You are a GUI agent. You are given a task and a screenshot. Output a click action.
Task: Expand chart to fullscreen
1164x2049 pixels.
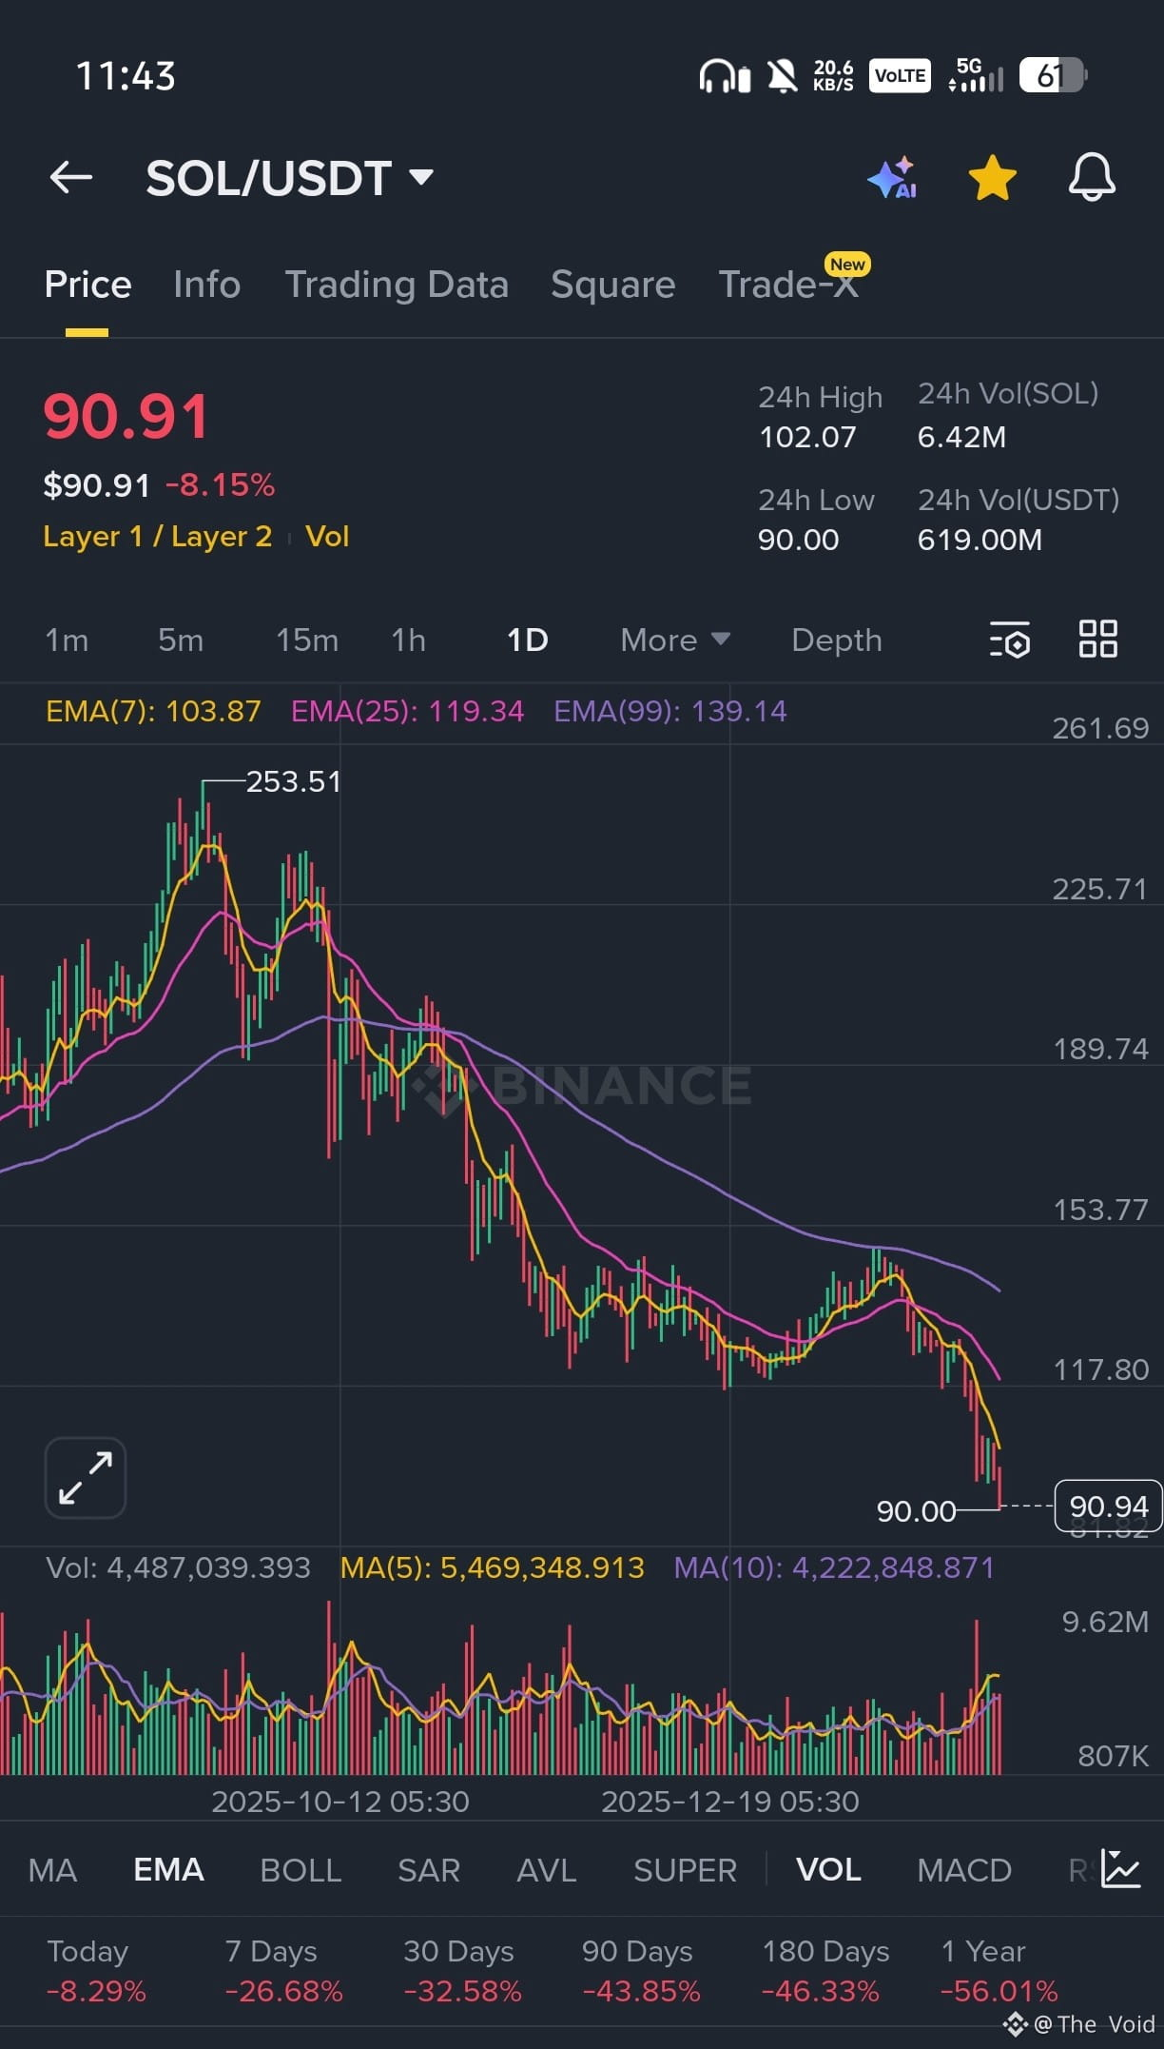coord(86,1477)
